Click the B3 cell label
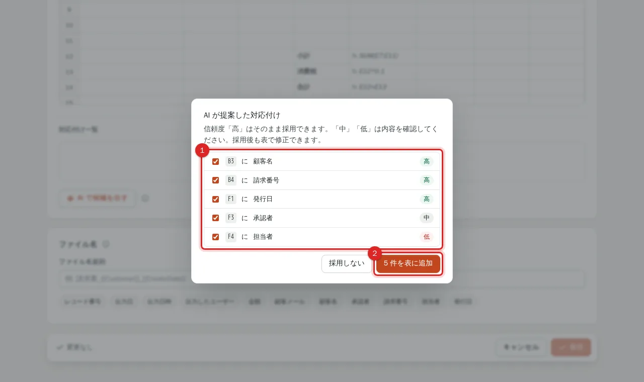The image size is (644, 382). click(231, 161)
